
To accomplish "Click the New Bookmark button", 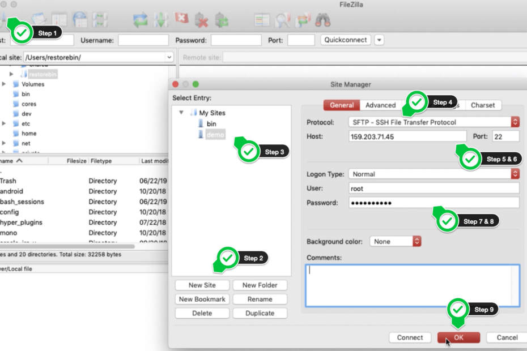I will pyautogui.click(x=202, y=299).
